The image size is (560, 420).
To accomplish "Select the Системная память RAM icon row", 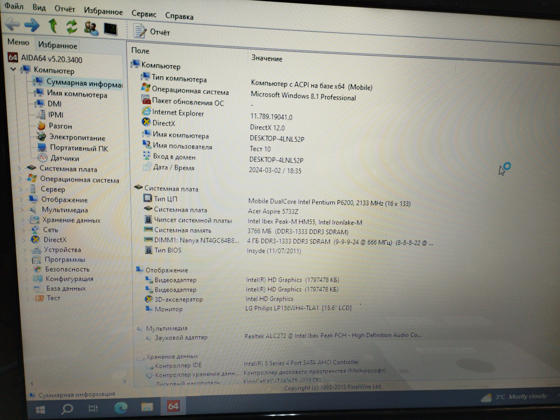I will click(x=178, y=230).
